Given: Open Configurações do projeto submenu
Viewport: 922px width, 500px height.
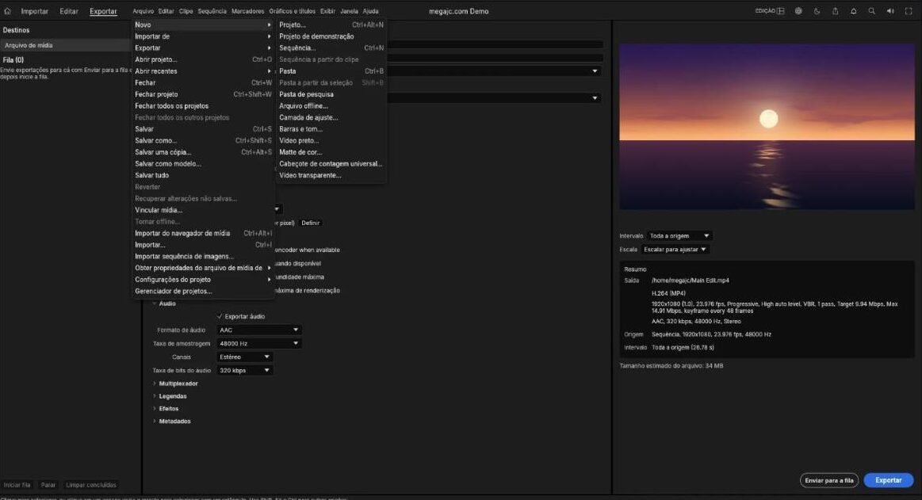Looking at the screenshot, I should pos(203,280).
